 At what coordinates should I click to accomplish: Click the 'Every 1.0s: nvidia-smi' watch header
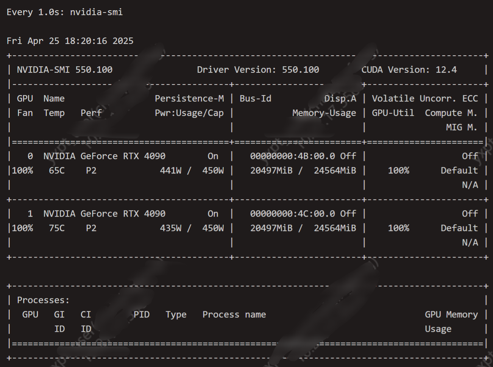[x=65, y=12]
